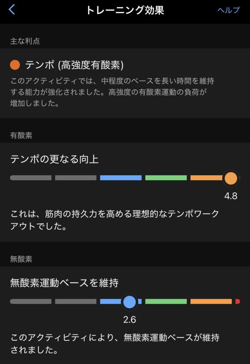The image size is (250, 364).
Task: Tap the red tip of the anaerobic bar
Action: [238, 301]
